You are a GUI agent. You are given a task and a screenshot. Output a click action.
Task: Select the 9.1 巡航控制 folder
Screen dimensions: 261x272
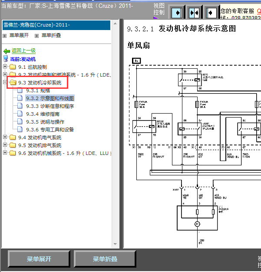coord(33,67)
